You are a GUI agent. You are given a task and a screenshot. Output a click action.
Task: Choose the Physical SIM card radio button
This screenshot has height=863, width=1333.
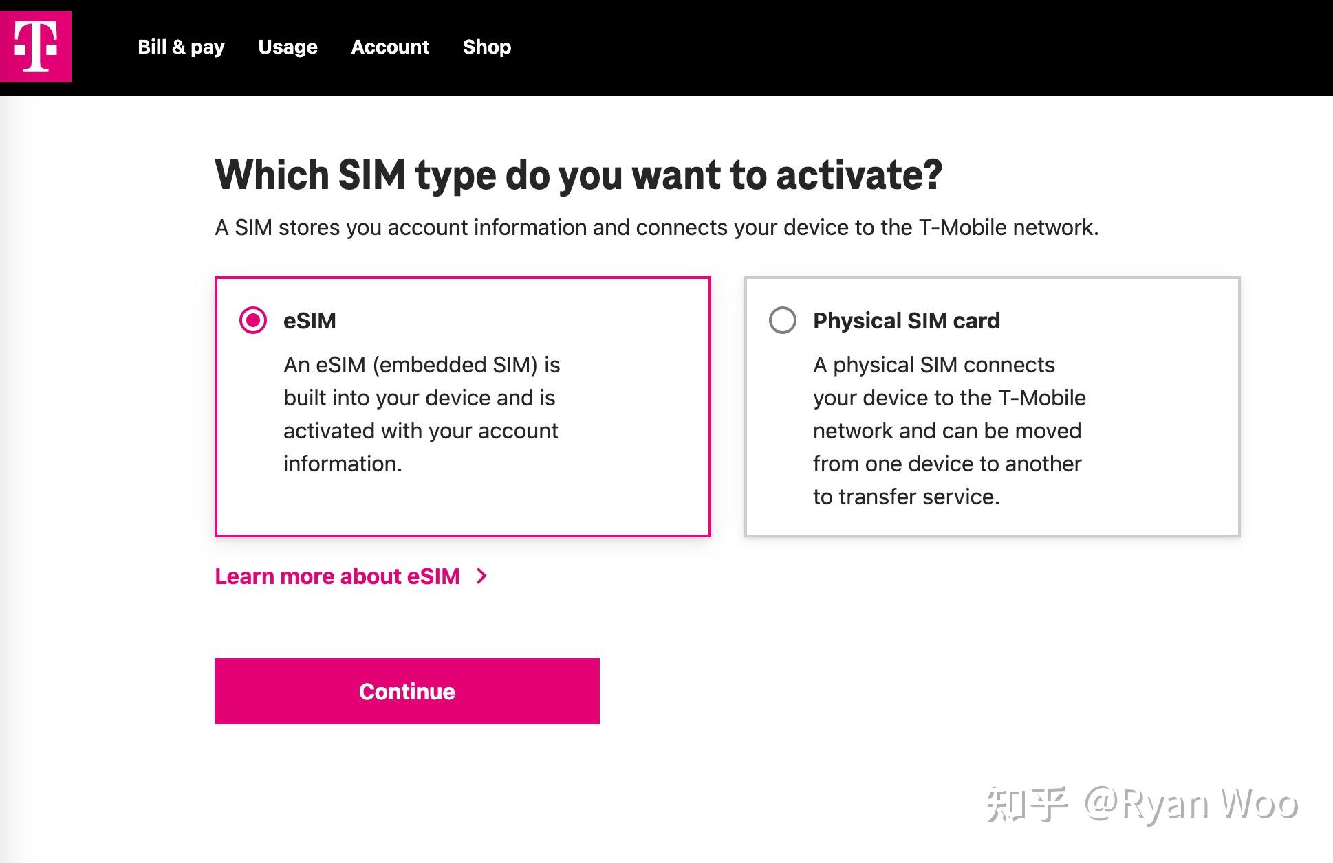coord(783,320)
